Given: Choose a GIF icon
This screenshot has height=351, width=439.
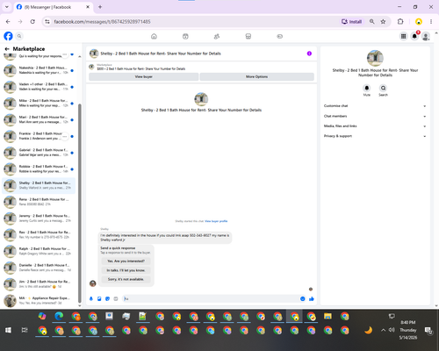Looking at the screenshot, I should pyautogui.click(x=116, y=298).
